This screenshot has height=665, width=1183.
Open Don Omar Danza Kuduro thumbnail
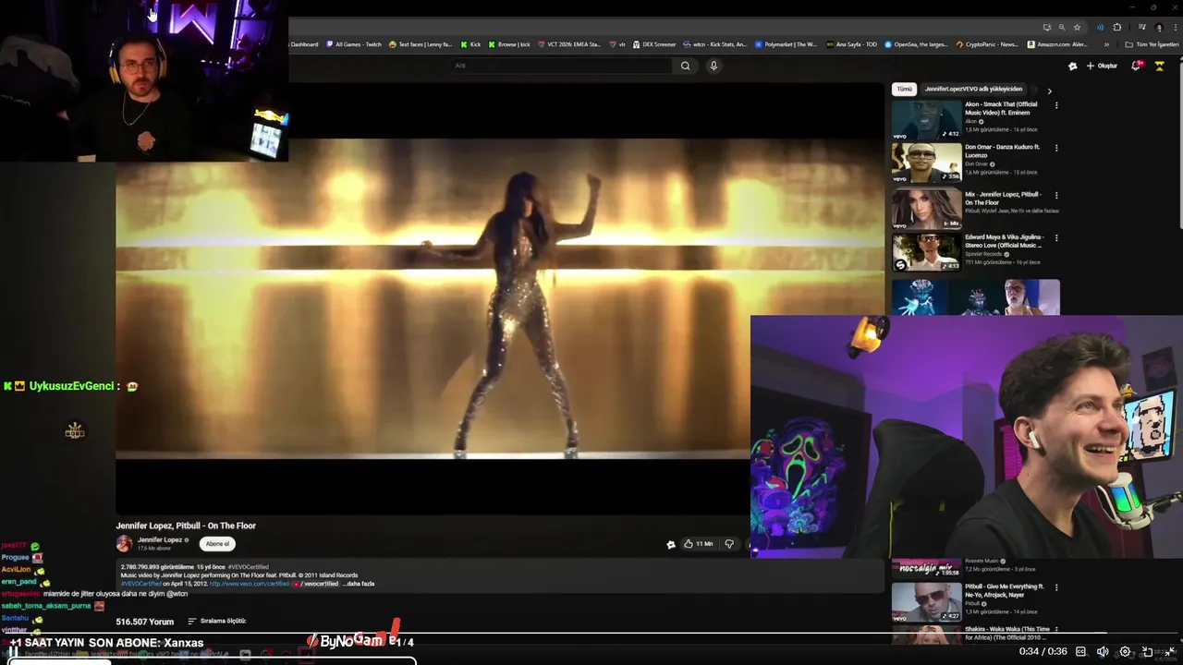click(926, 163)
